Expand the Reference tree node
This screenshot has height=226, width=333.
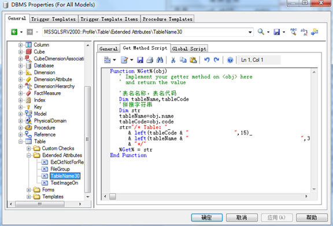20,135
